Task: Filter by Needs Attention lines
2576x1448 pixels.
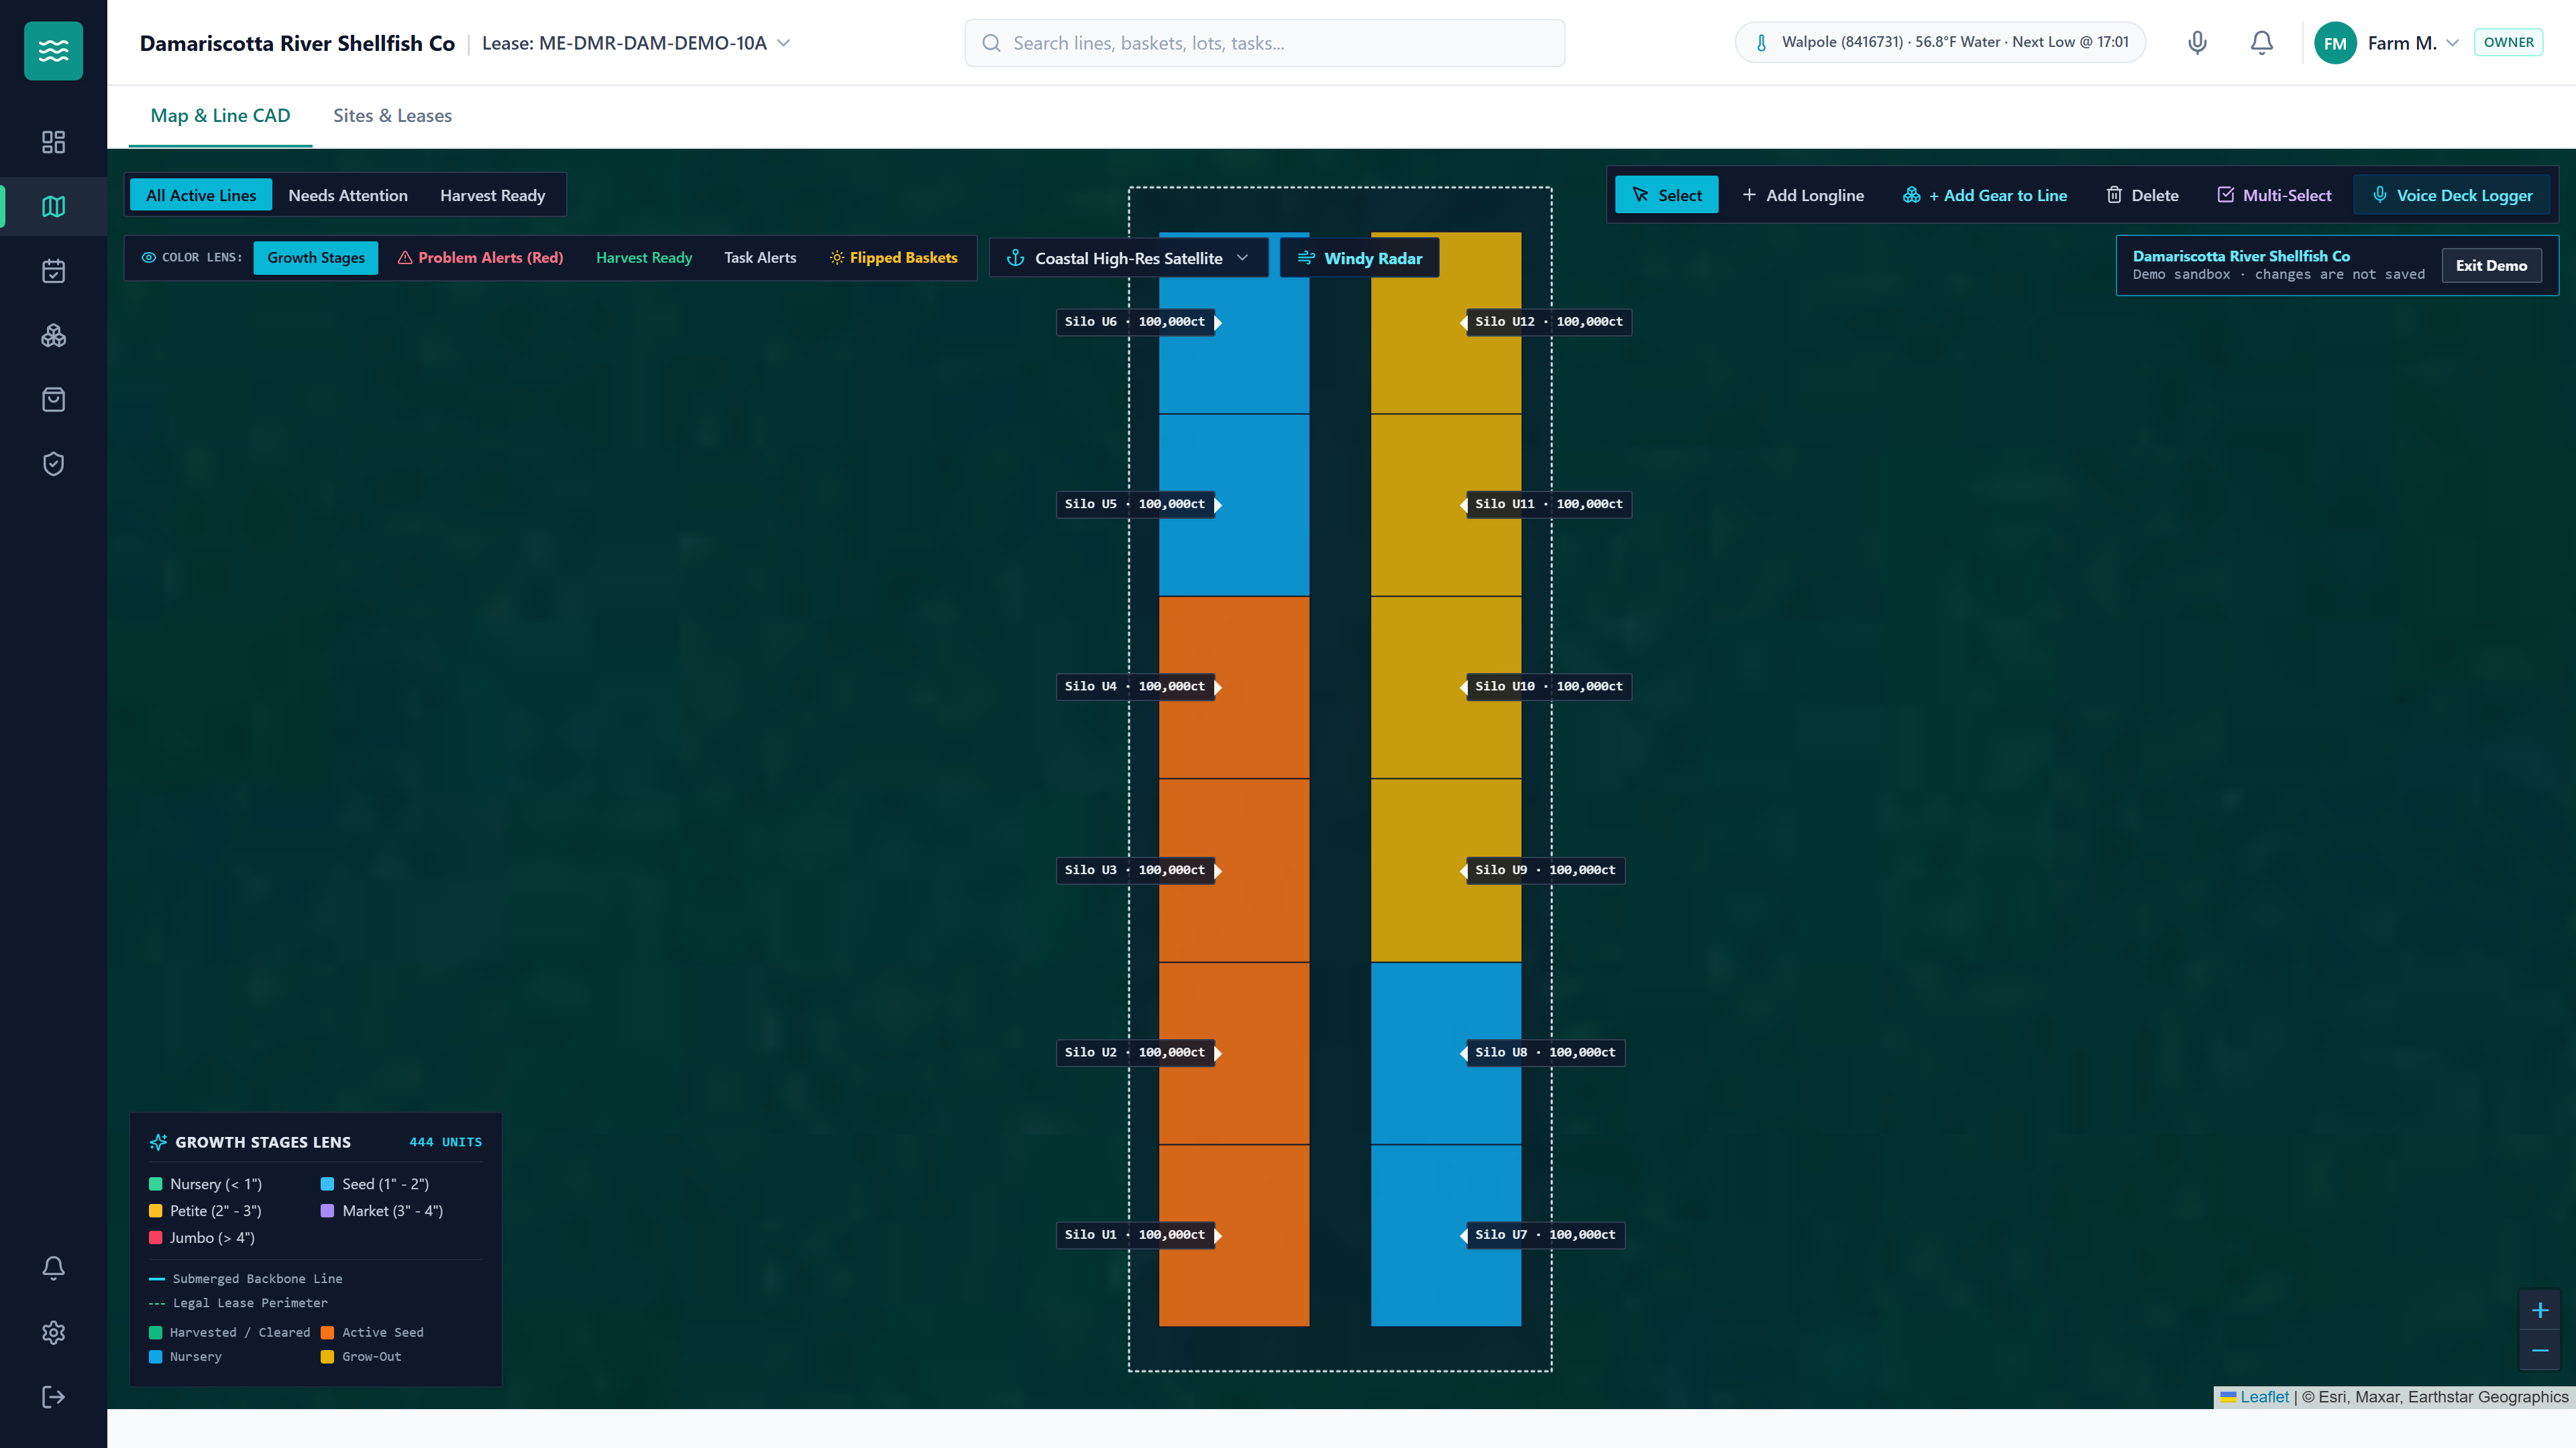Action: (x=348, y=195)
